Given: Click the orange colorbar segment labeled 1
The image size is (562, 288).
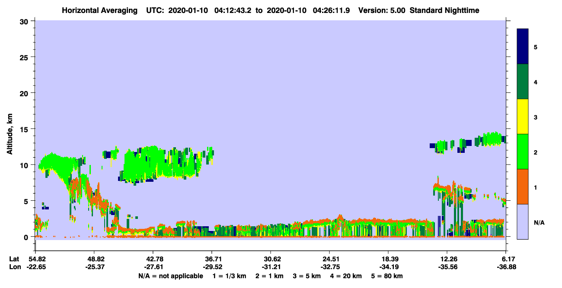Looking at the screenshot, I should (x=523, y=187).
